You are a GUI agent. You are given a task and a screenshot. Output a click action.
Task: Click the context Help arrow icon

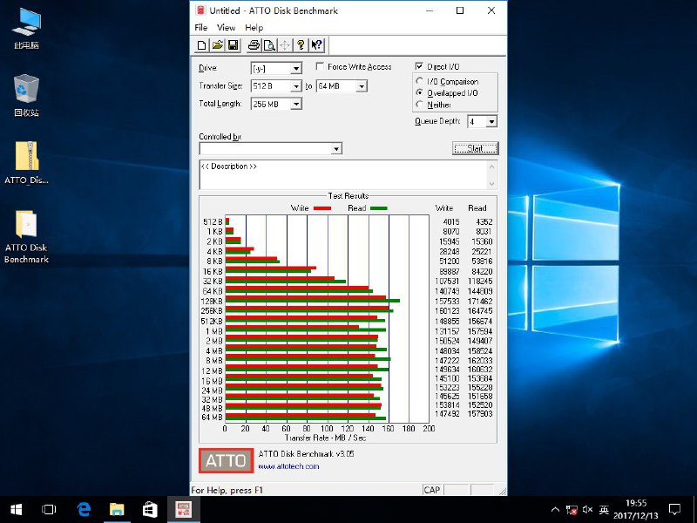coord(317,45)
